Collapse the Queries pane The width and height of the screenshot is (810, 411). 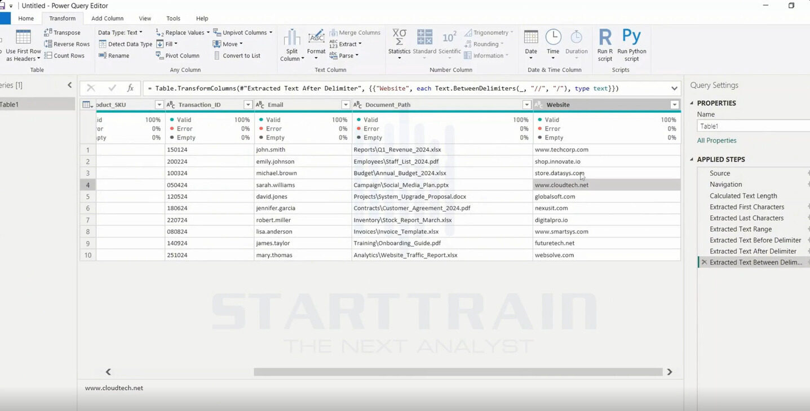[x=70, y=85]
